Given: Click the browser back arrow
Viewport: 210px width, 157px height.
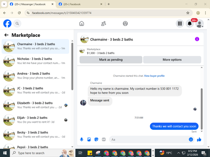Looking at the screenshot, I should [5, 13].
